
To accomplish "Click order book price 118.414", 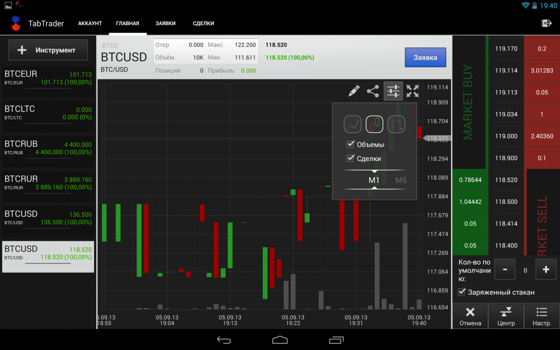I will coord(506,224).
